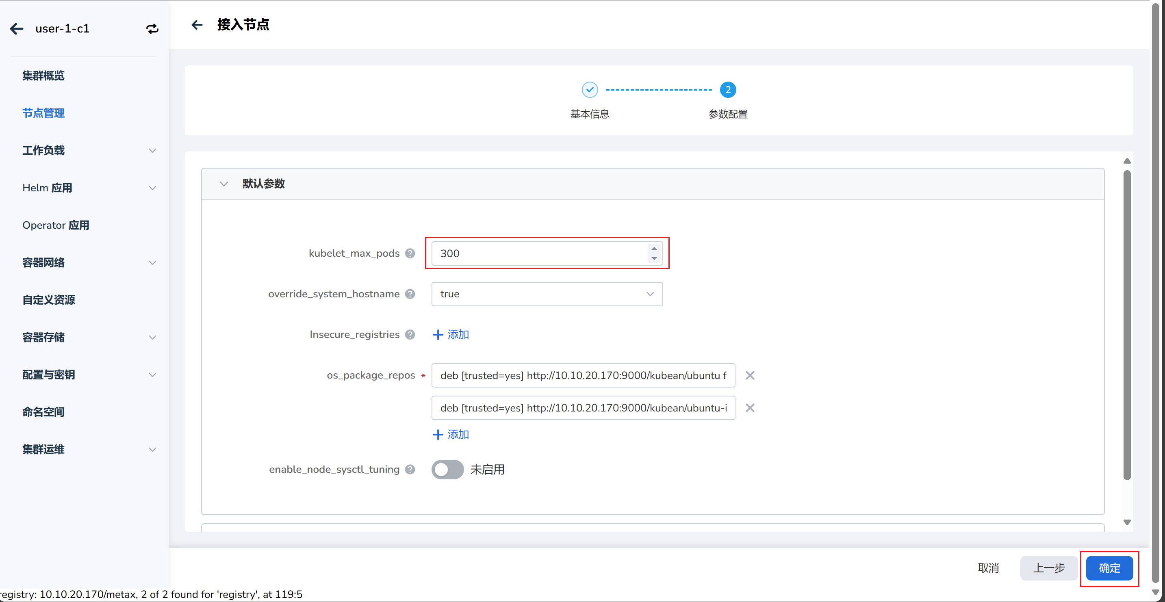Increase the kubelet_max_pods value with the up arrow
The image size is (1165, 602).
[654, 249]
